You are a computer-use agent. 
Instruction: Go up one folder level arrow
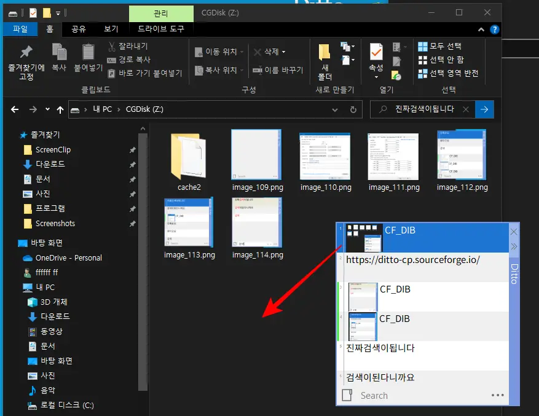[x=60, y=109]
